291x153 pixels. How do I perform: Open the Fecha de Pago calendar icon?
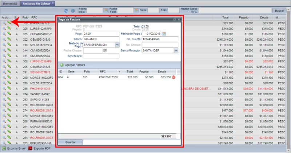click(164, 34)
